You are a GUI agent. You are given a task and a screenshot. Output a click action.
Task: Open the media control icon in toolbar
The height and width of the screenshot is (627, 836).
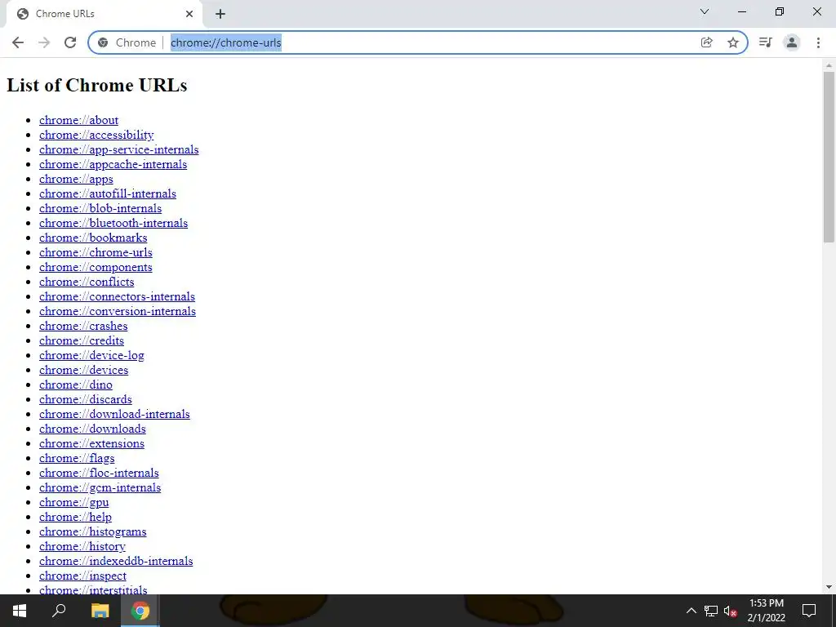pos(765,42)
